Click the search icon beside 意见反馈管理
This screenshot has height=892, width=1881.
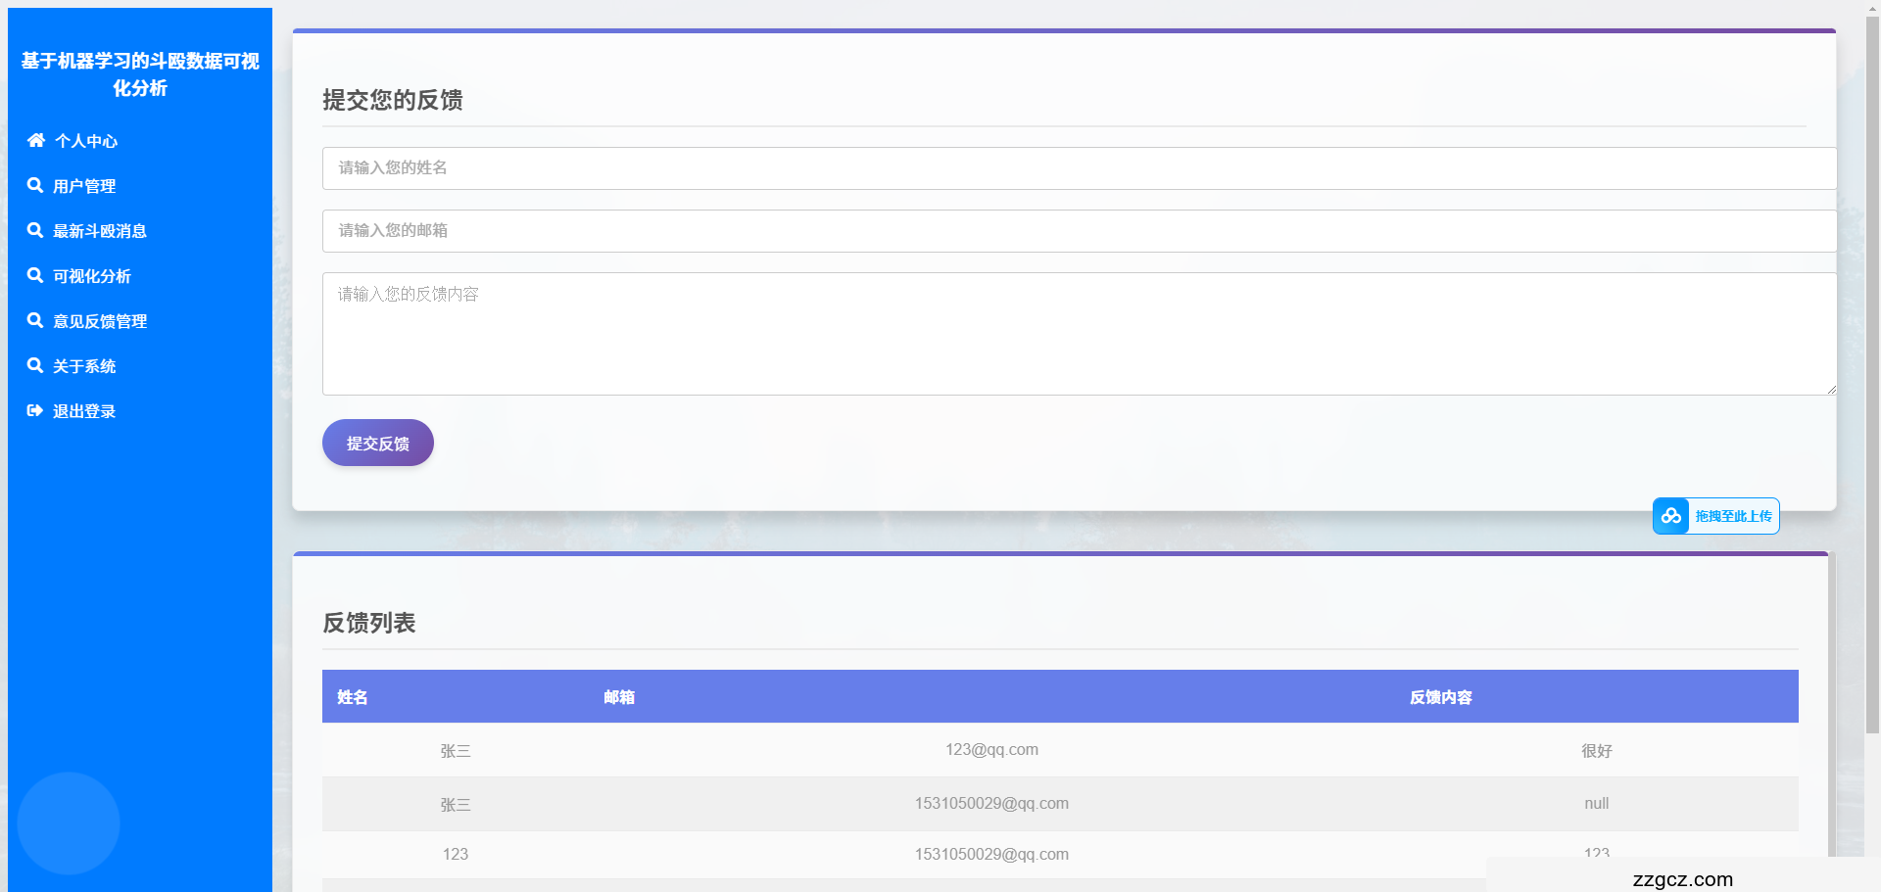(35, 320)
